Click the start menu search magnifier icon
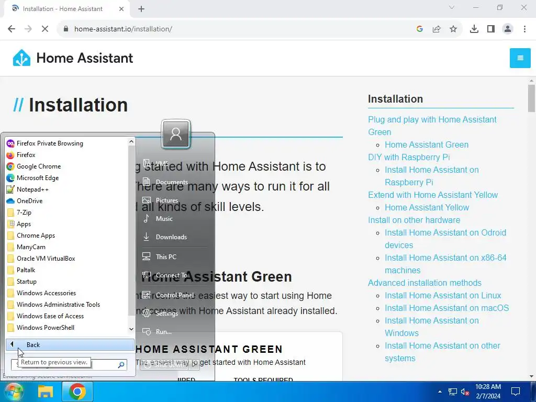 [121, 365]
